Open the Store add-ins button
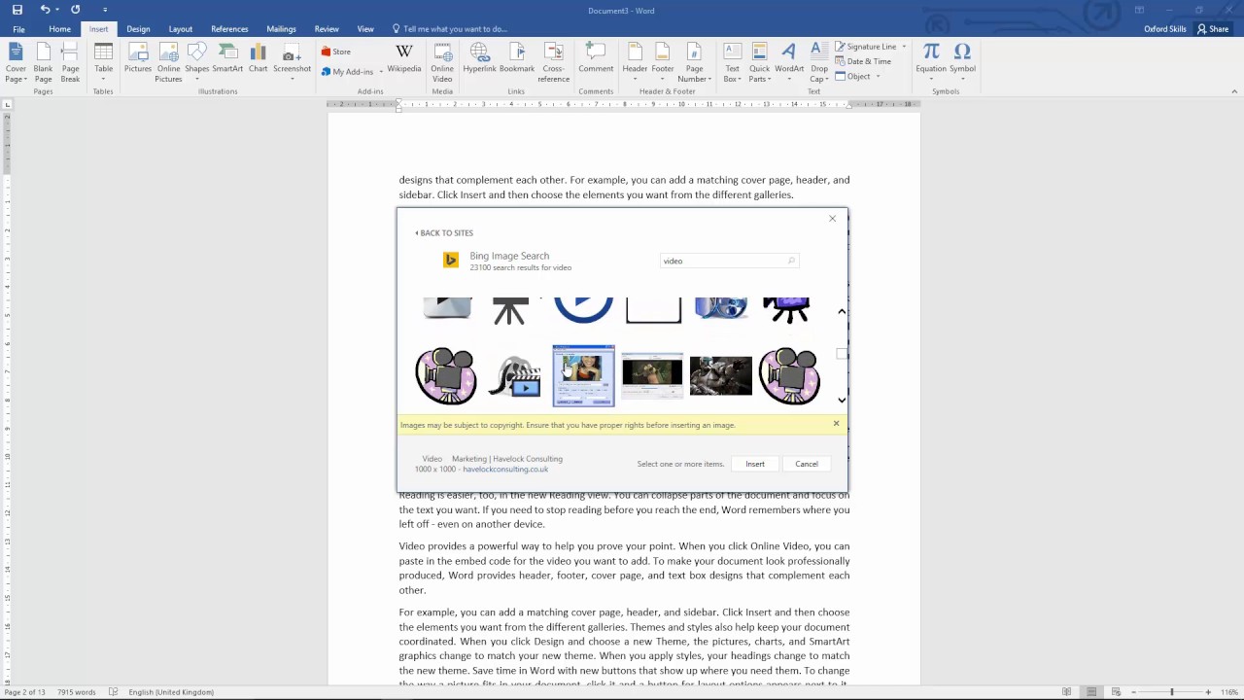This screenshot has width=1244, height=700. [x=336, y=52]
